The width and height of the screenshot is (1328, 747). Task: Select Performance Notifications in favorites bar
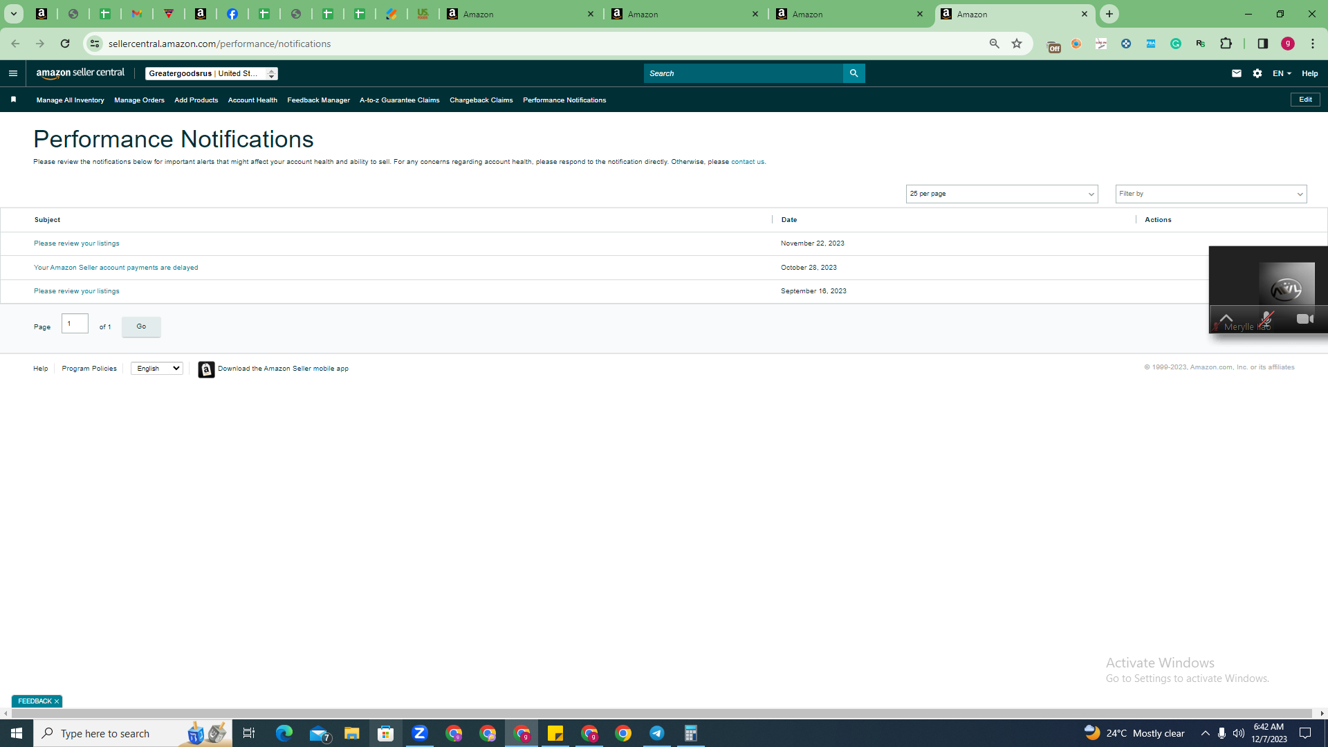564,100
